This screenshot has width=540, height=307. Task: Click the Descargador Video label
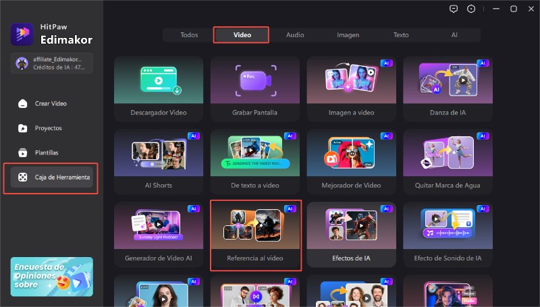coord(159,113)
